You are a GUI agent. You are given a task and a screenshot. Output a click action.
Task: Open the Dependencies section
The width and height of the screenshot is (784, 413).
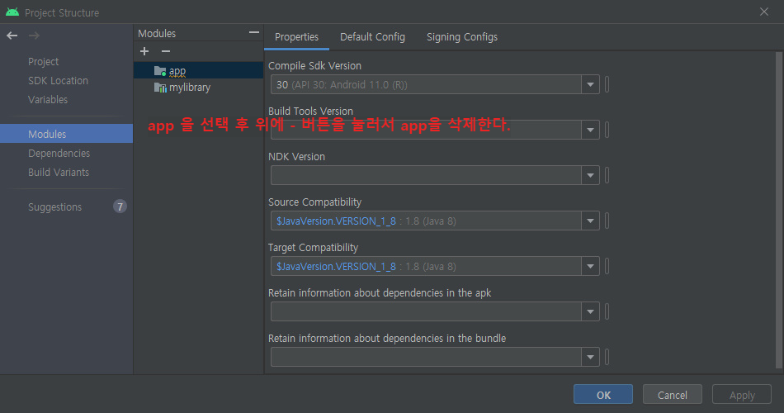tap(59, 153)
